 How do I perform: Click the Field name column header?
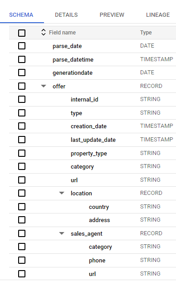point(62,33)
